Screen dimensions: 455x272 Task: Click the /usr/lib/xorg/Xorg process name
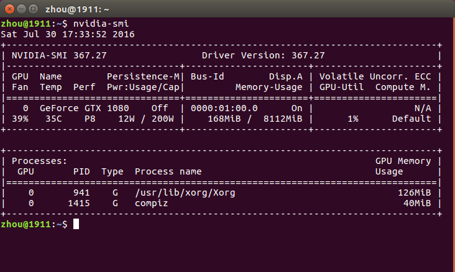(x=185, y=193)
